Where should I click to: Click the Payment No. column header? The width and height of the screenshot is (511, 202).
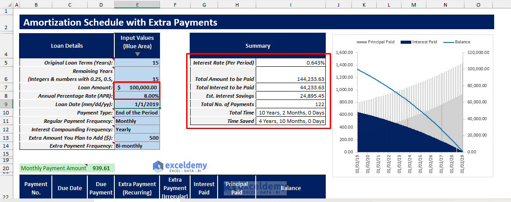click(36, 188)
